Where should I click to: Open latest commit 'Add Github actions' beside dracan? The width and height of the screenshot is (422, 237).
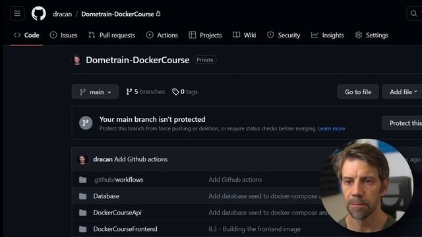pos(140,159)
